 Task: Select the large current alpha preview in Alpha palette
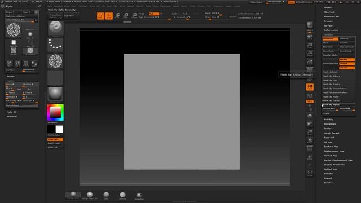(14, 30)
